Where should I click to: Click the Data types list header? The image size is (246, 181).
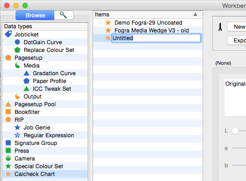point(45,26)
